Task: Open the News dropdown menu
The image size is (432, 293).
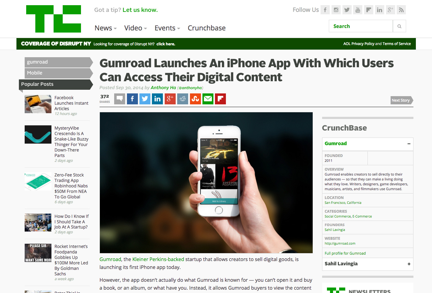Action: coord(106,28)
